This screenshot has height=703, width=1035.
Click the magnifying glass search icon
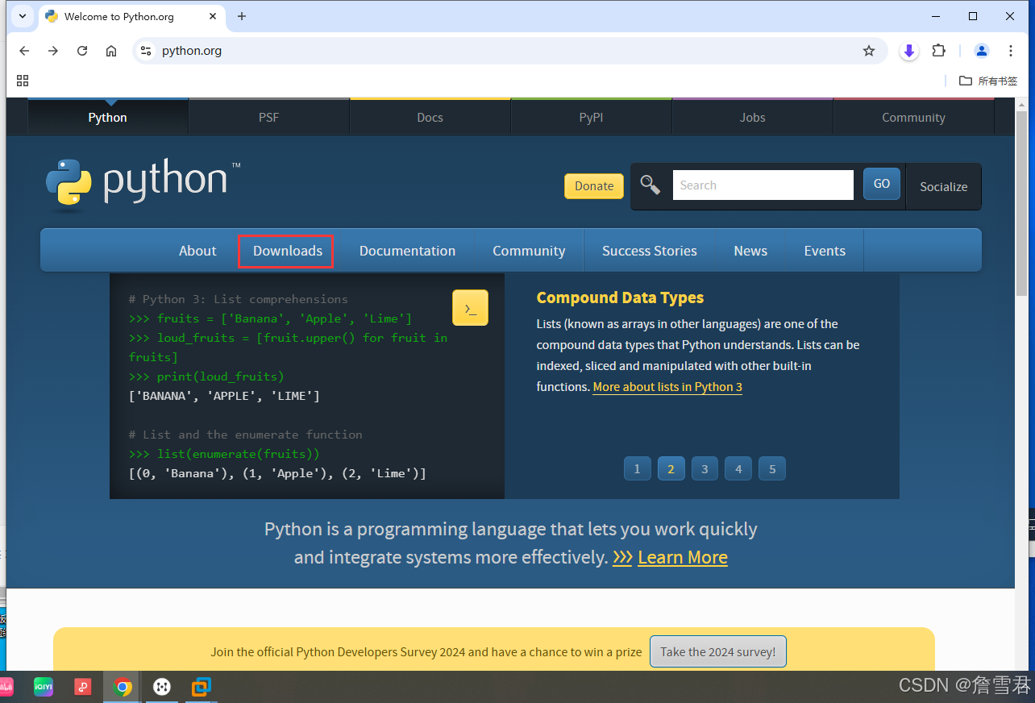click(650, 185)
